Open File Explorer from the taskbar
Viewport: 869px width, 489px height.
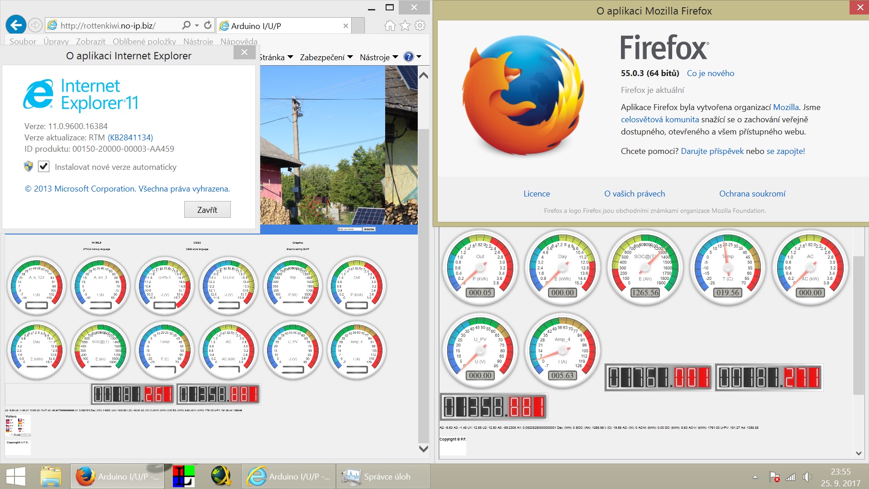[x=50, y=476]
